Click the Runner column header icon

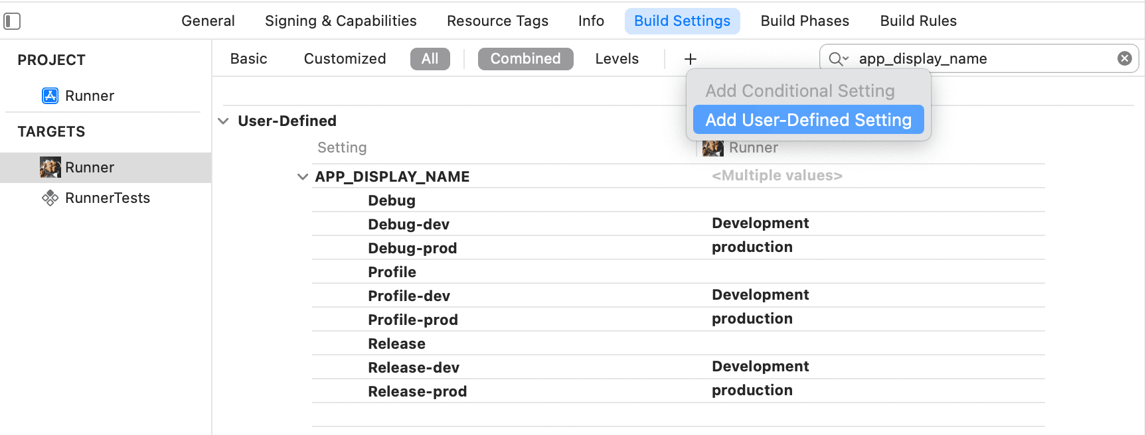pyautogui.click(x=712, y=148)
